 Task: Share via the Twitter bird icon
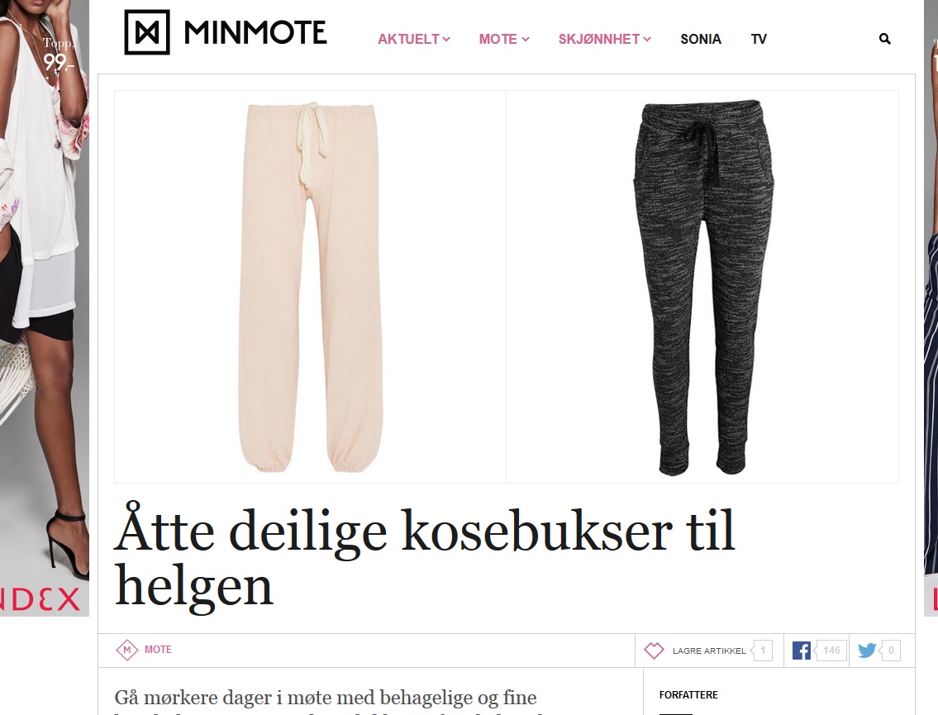(867, 651)
